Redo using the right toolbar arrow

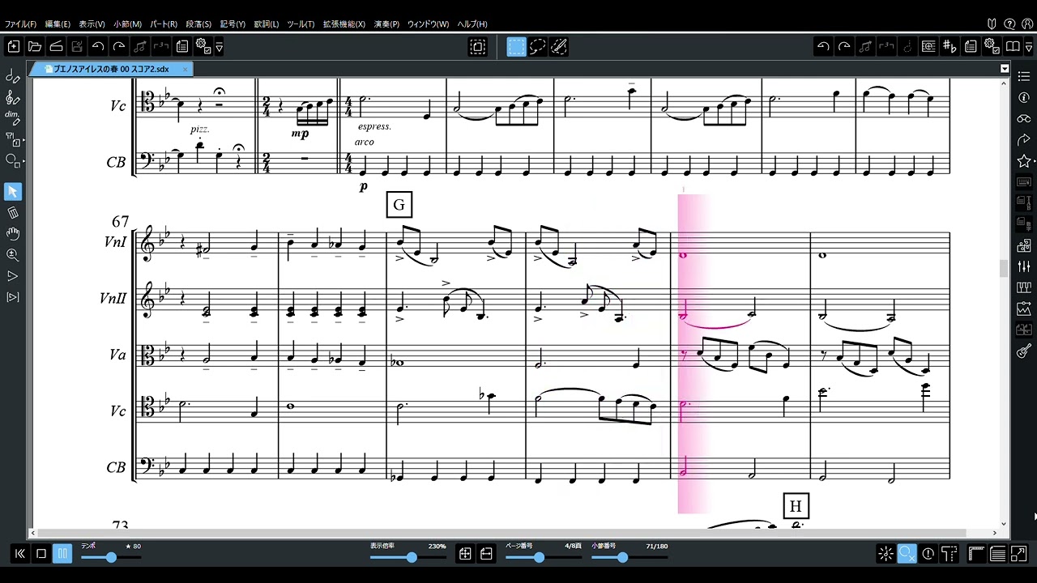tap(844, 47)
